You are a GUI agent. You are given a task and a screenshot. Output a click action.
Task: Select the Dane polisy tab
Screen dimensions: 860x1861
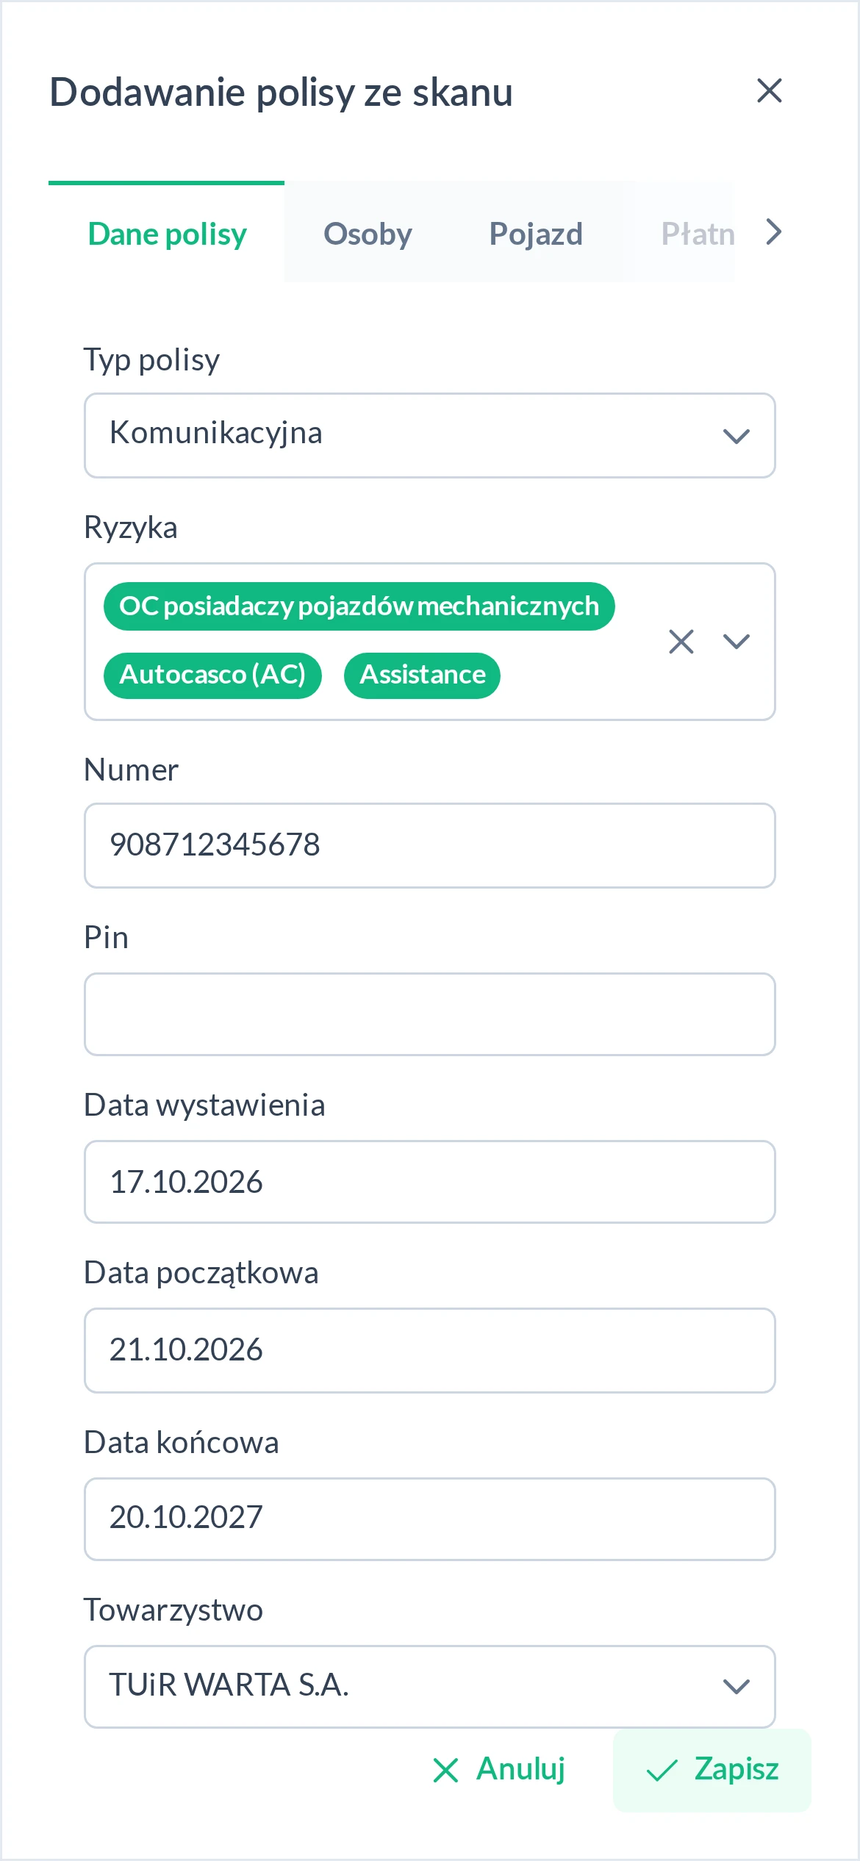[167, 234]
